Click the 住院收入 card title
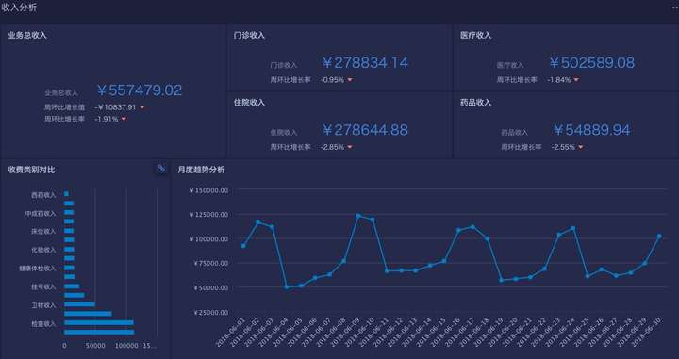The width and height of the screenshot is (679, 359). pyautogui.click(x=249, y=103)
